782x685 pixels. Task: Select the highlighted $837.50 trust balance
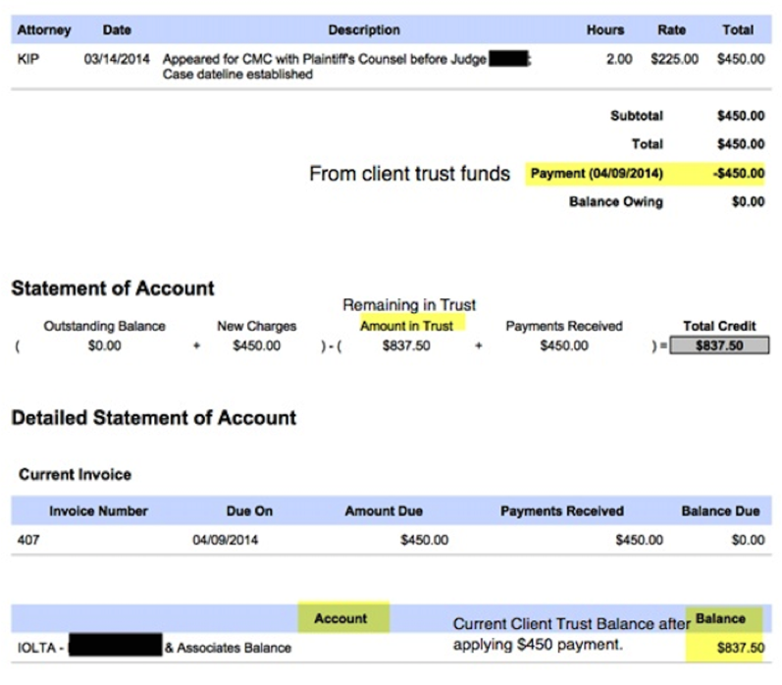741,648
